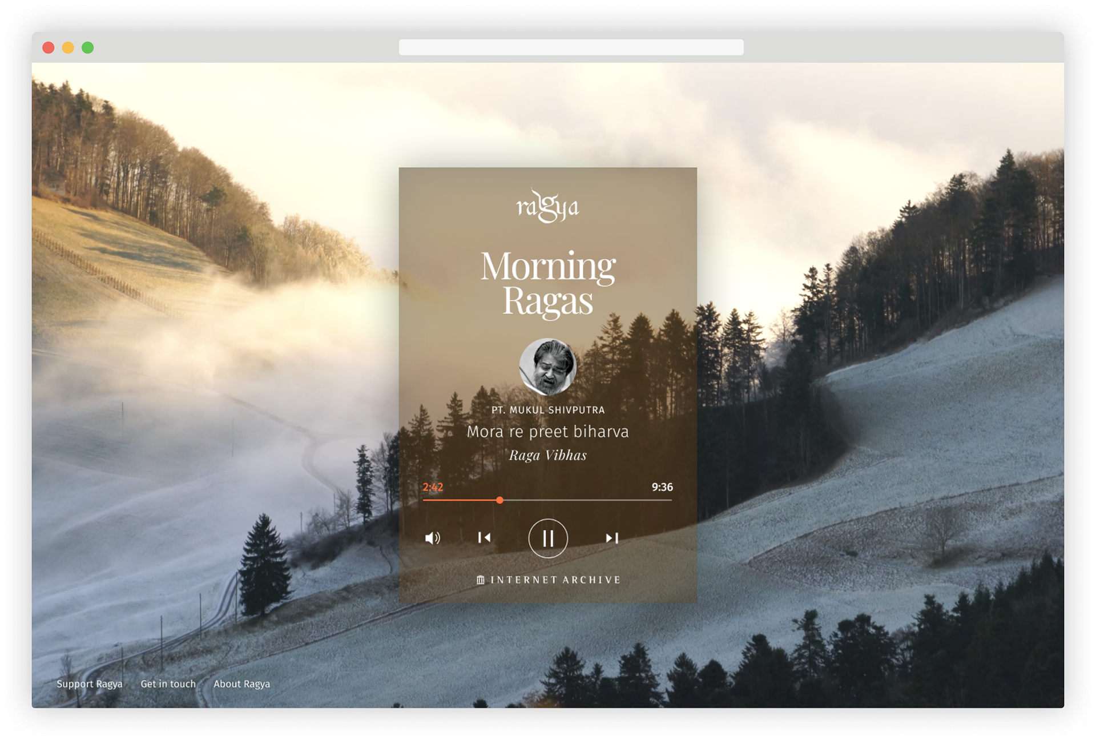Skip to the previous track
This screenshot has width=1096, height=740.
pos(484,538)
